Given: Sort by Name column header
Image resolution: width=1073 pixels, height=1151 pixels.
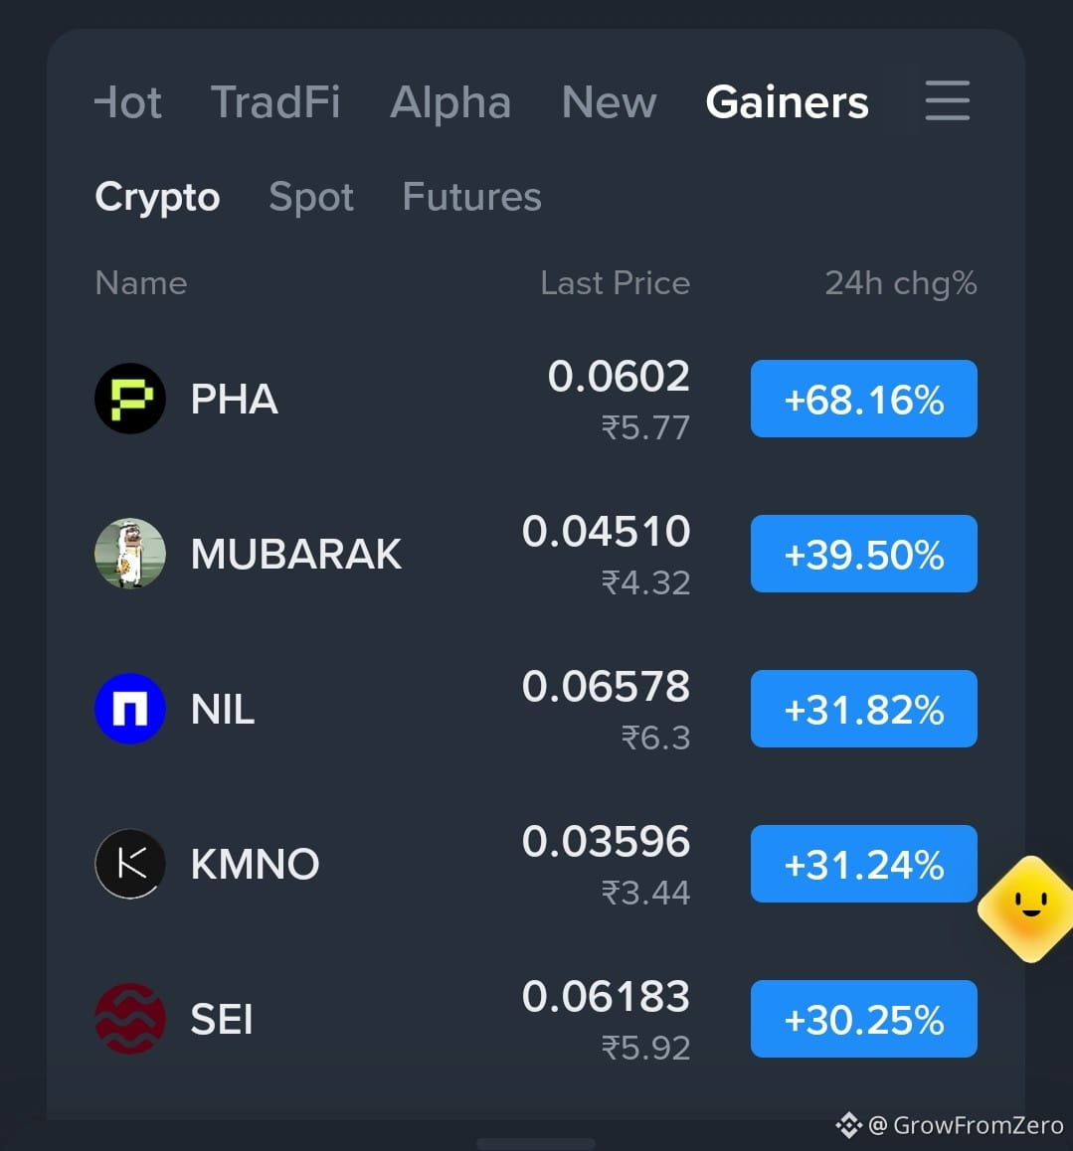Looking at the screenshot, I should click(141, 283).
